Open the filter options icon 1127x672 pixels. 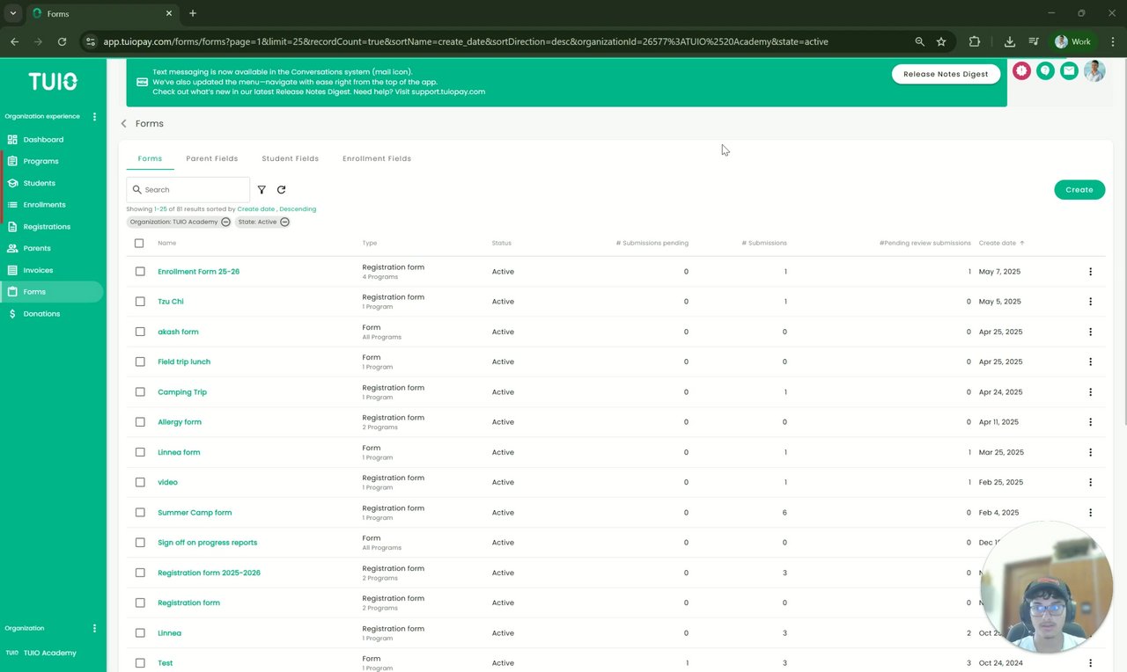pos(261,190)
